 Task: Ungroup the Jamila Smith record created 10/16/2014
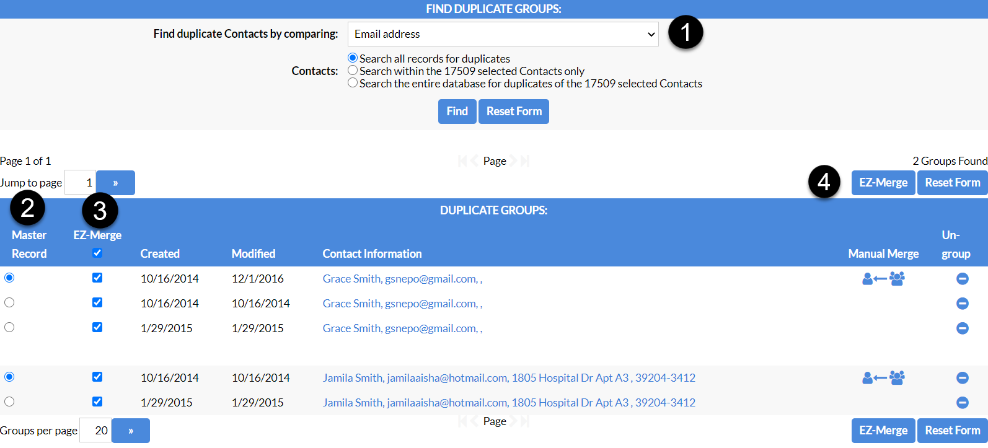962,377
